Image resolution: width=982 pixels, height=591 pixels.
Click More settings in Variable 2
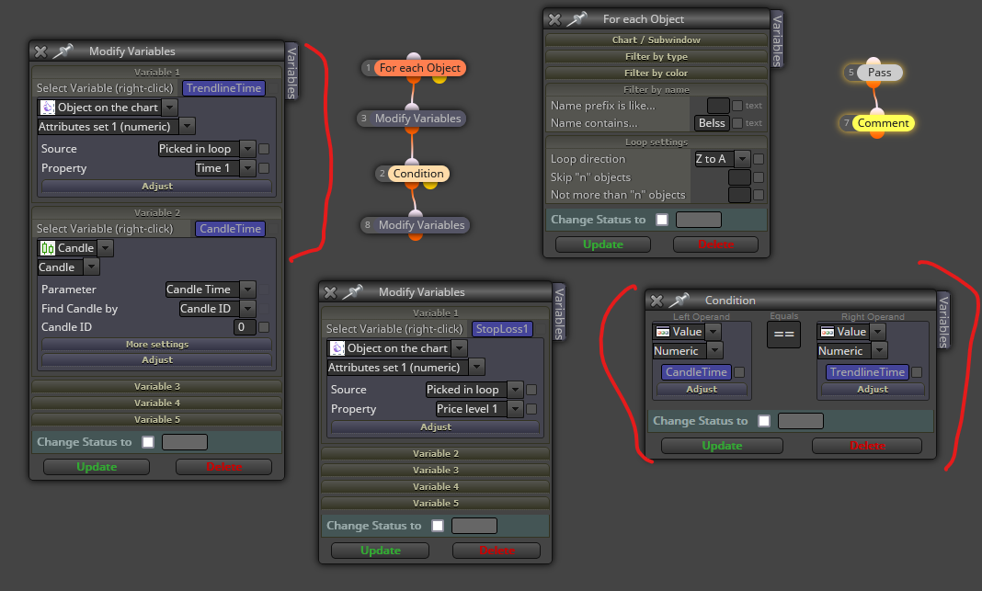156,345
